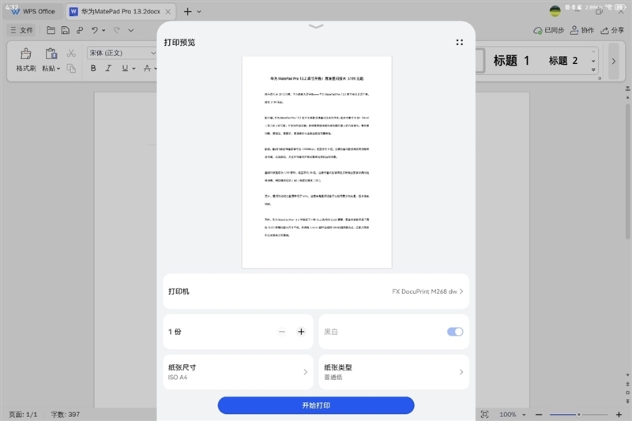Click the page count 1/1 in status bar
632x421 pixels.
click(x=23, y=415)
